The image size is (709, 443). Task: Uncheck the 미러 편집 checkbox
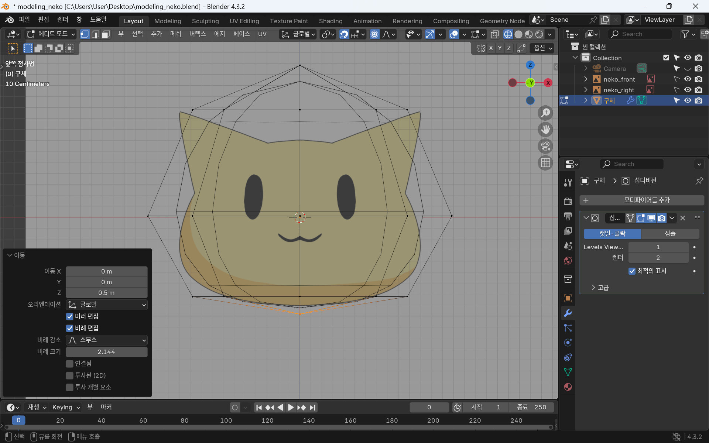(70, 316)
